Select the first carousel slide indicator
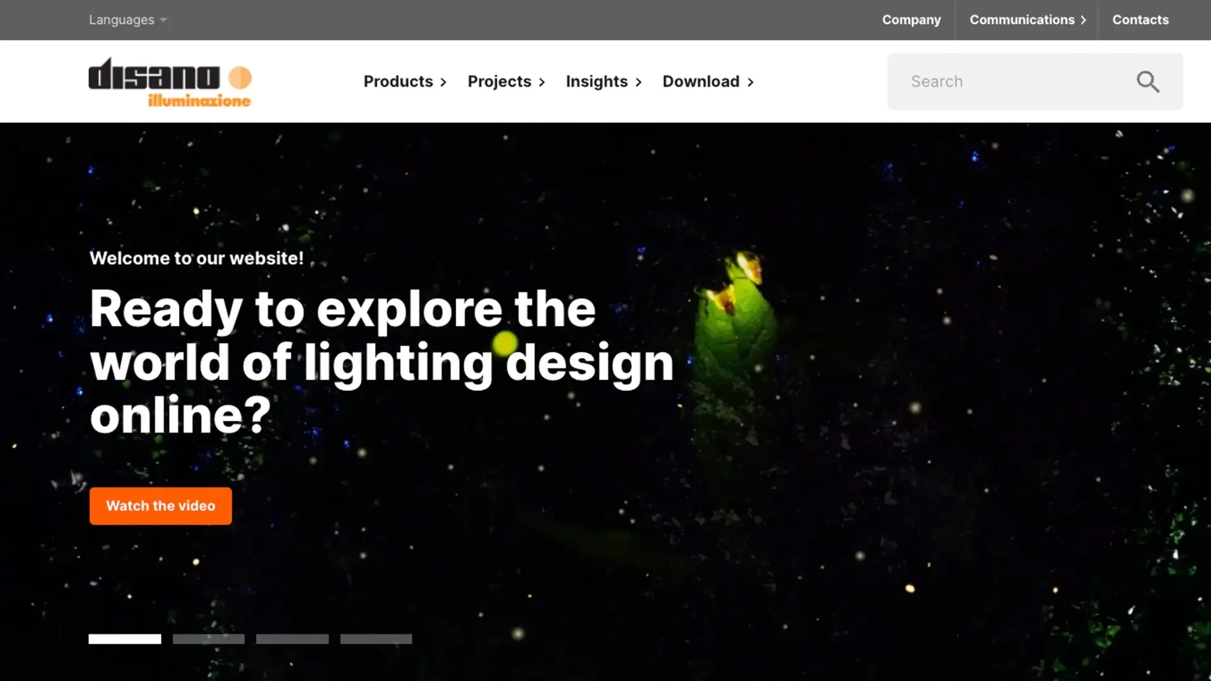The image size is (1211, 681). click(x=125, y=639)
